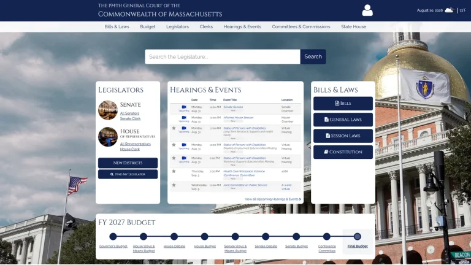Open the Governor's Budget text link

(113, 246)
